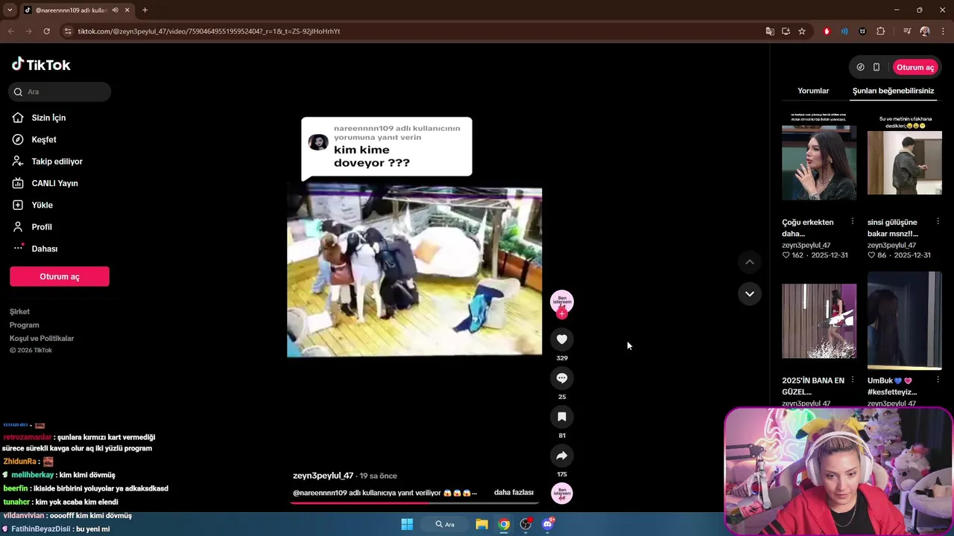Open the Sizin İçin feed
The height and width of the screenshot is (536, 954).
point(48,118)
